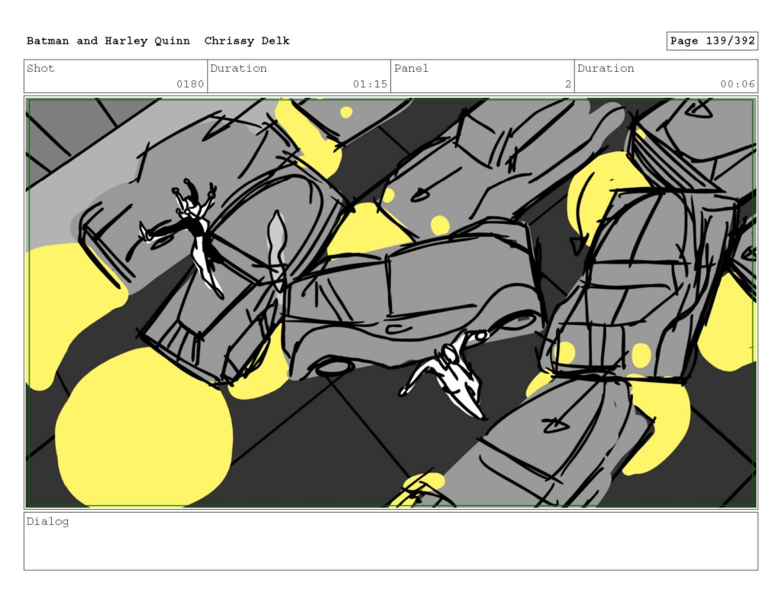Screen dimensions: 782x606
Task: Click the empty dialog text box
Action: (x=391, y=541)
